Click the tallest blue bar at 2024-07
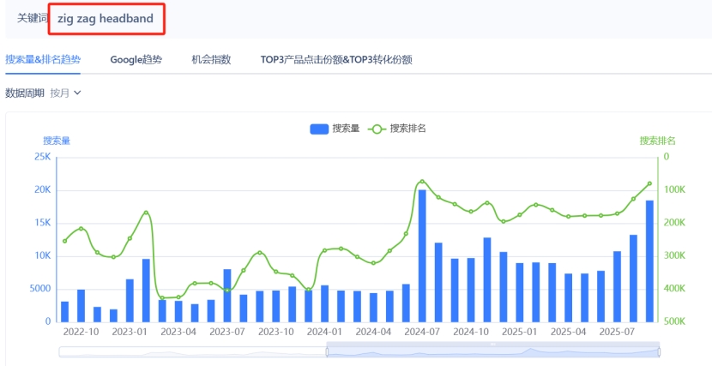This screenshot has height=366, width=712. pos(422,255)
